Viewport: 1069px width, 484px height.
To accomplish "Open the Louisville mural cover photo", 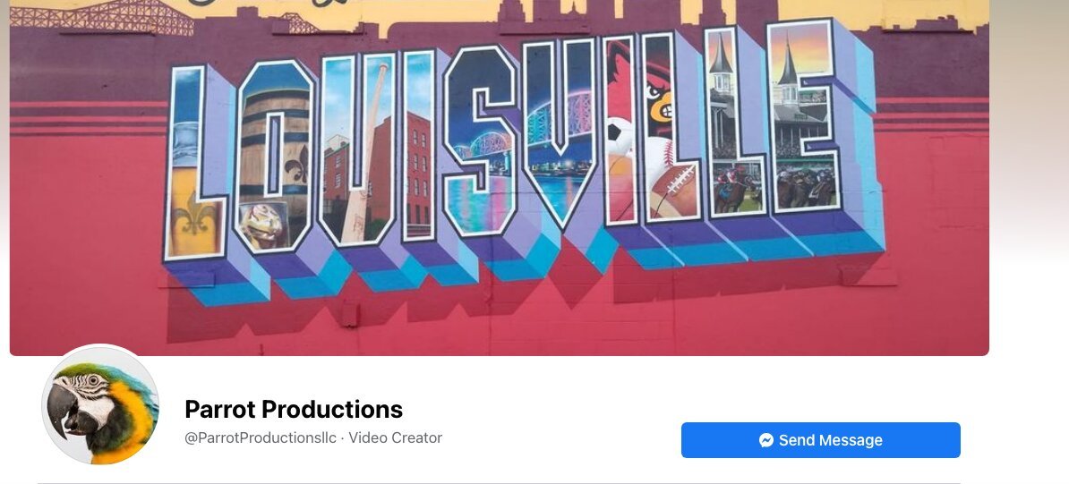I will 499,177.
